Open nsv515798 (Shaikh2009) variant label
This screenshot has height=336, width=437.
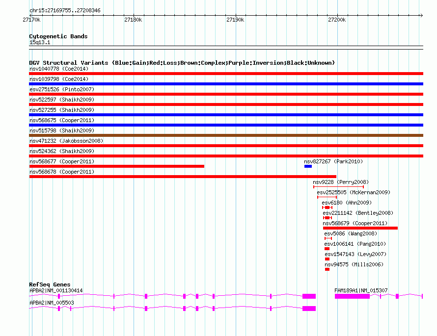(62, 130)
